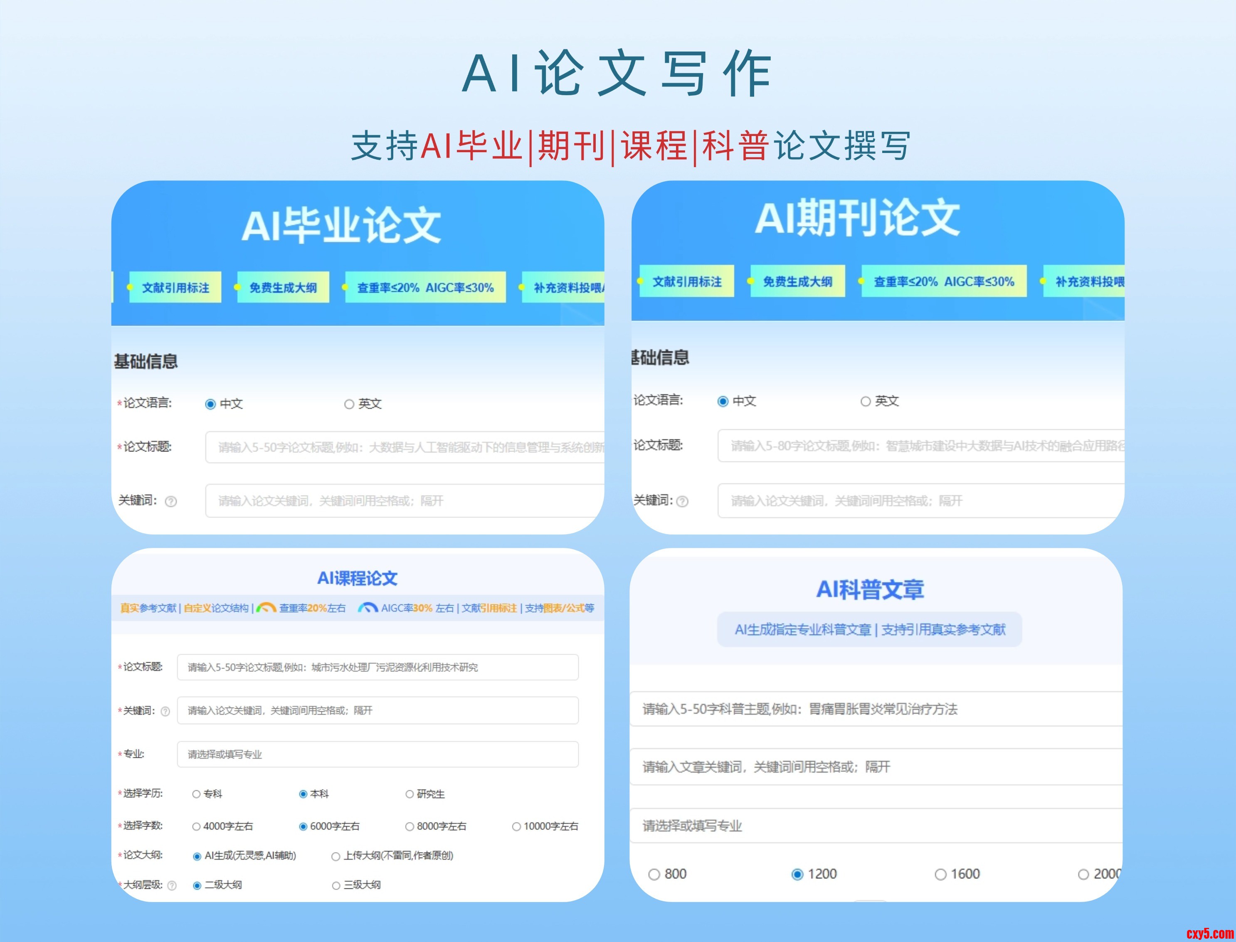Click help icon beside 关键词 in AI期刊论文 form
This screenshot has height=942, width=1236.
point(683,502)
